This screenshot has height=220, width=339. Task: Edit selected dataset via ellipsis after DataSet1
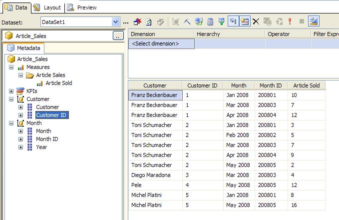[x=126, y=22]
